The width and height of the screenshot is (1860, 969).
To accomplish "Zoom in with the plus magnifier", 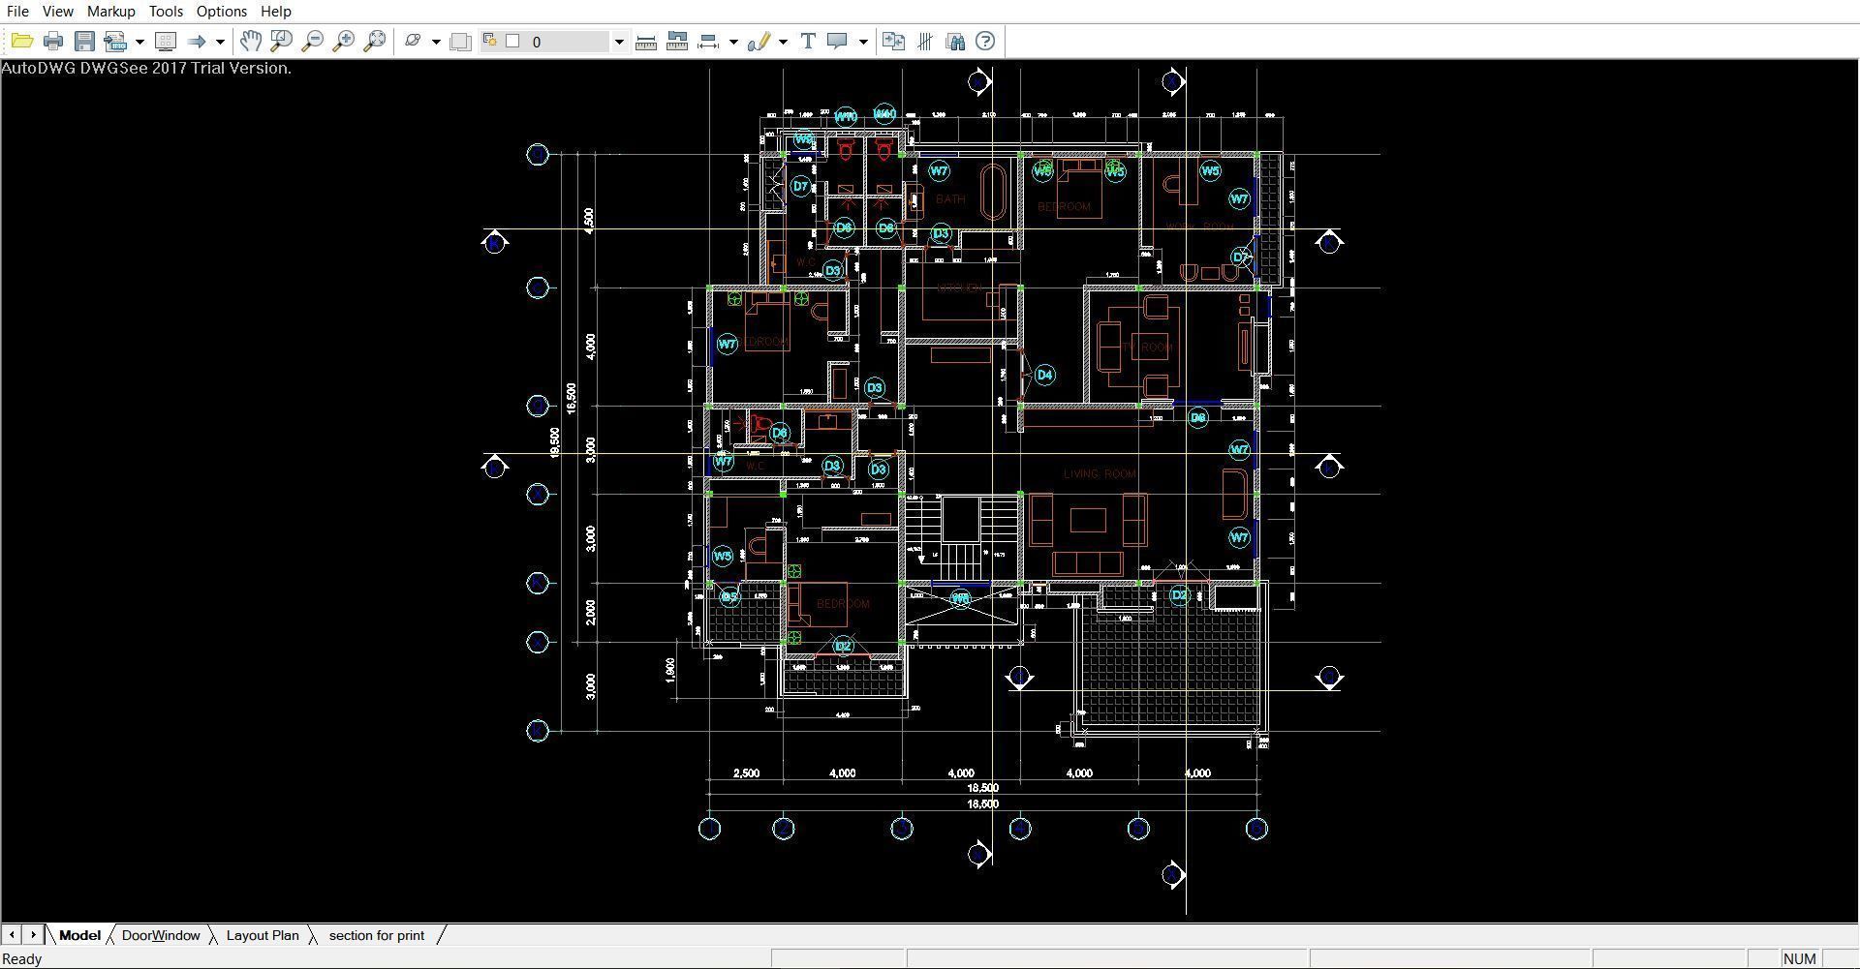I will (343, 41).
